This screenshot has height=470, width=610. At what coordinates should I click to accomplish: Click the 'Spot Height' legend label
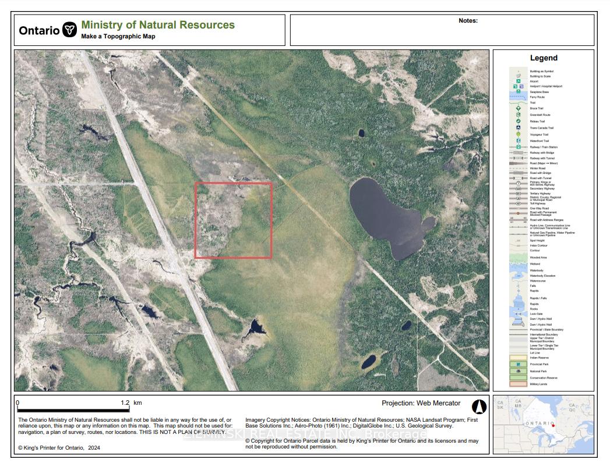pyautogui.click(x=537, y=240)
